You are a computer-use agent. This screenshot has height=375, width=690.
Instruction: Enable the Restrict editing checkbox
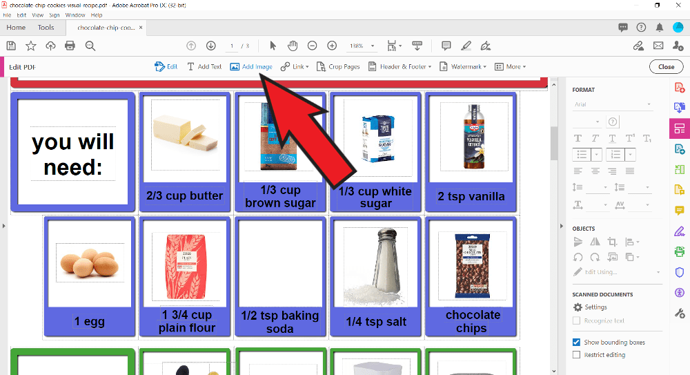577,355
